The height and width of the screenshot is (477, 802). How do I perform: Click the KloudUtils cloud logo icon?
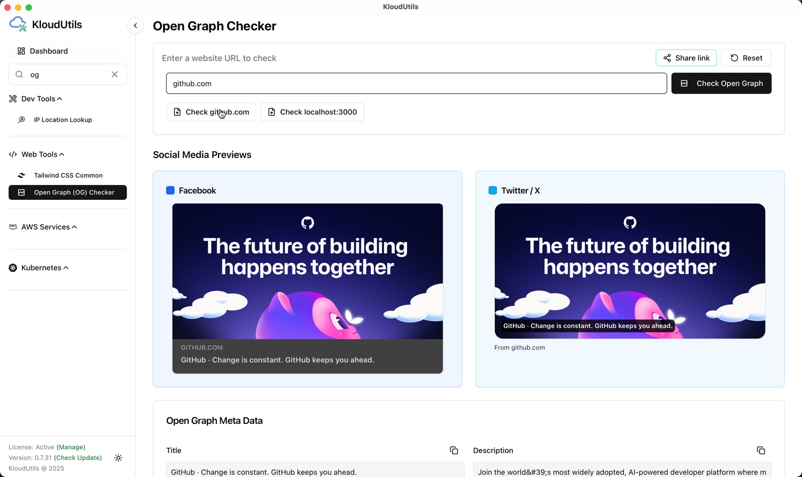tap(18, 24)
